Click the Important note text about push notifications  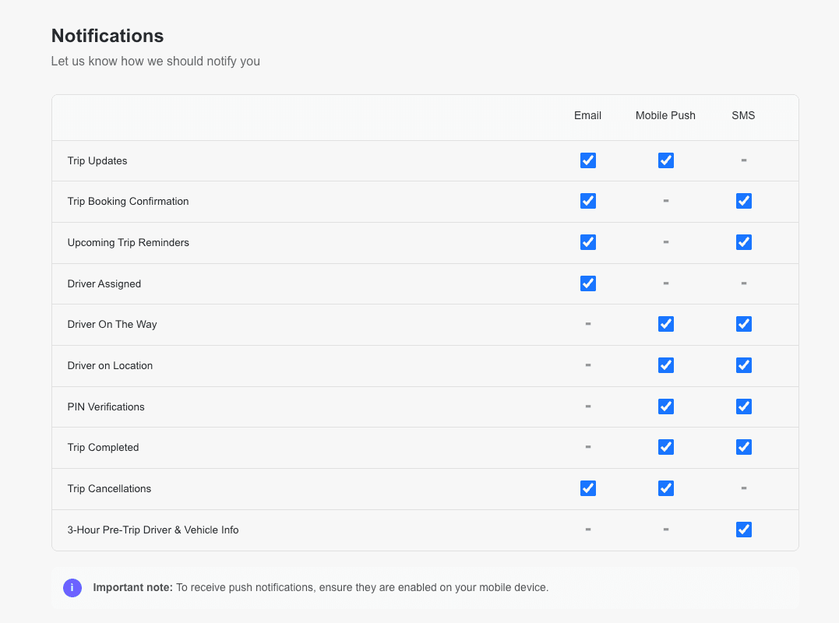coord(320,588)
